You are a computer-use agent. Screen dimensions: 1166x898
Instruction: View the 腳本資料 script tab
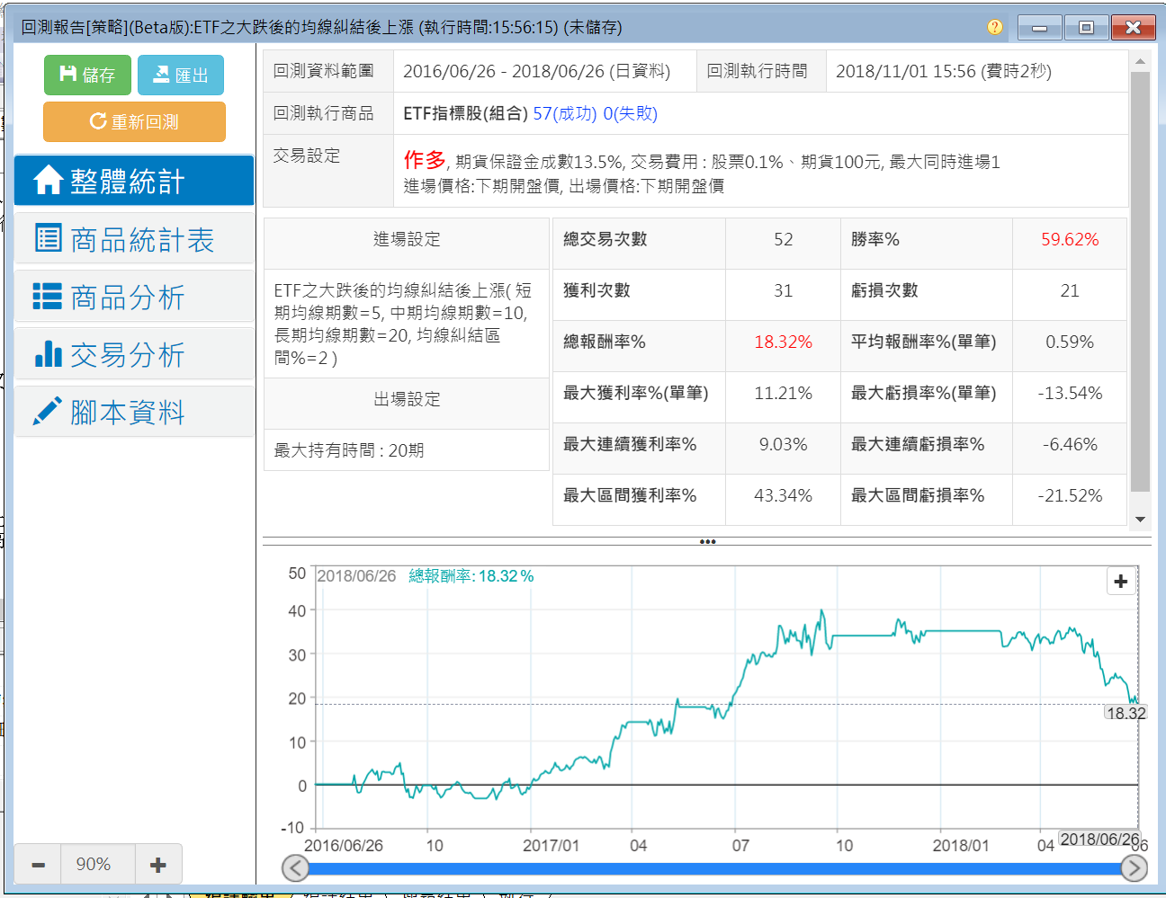point(134,412)
